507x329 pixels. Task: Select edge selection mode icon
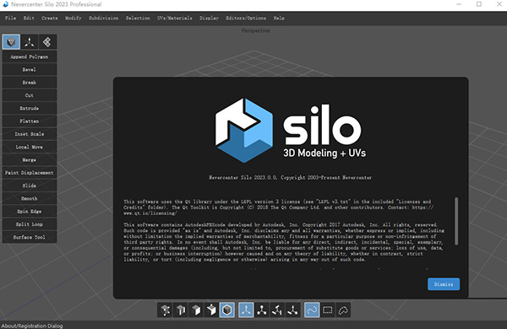(x=181, y=310)
